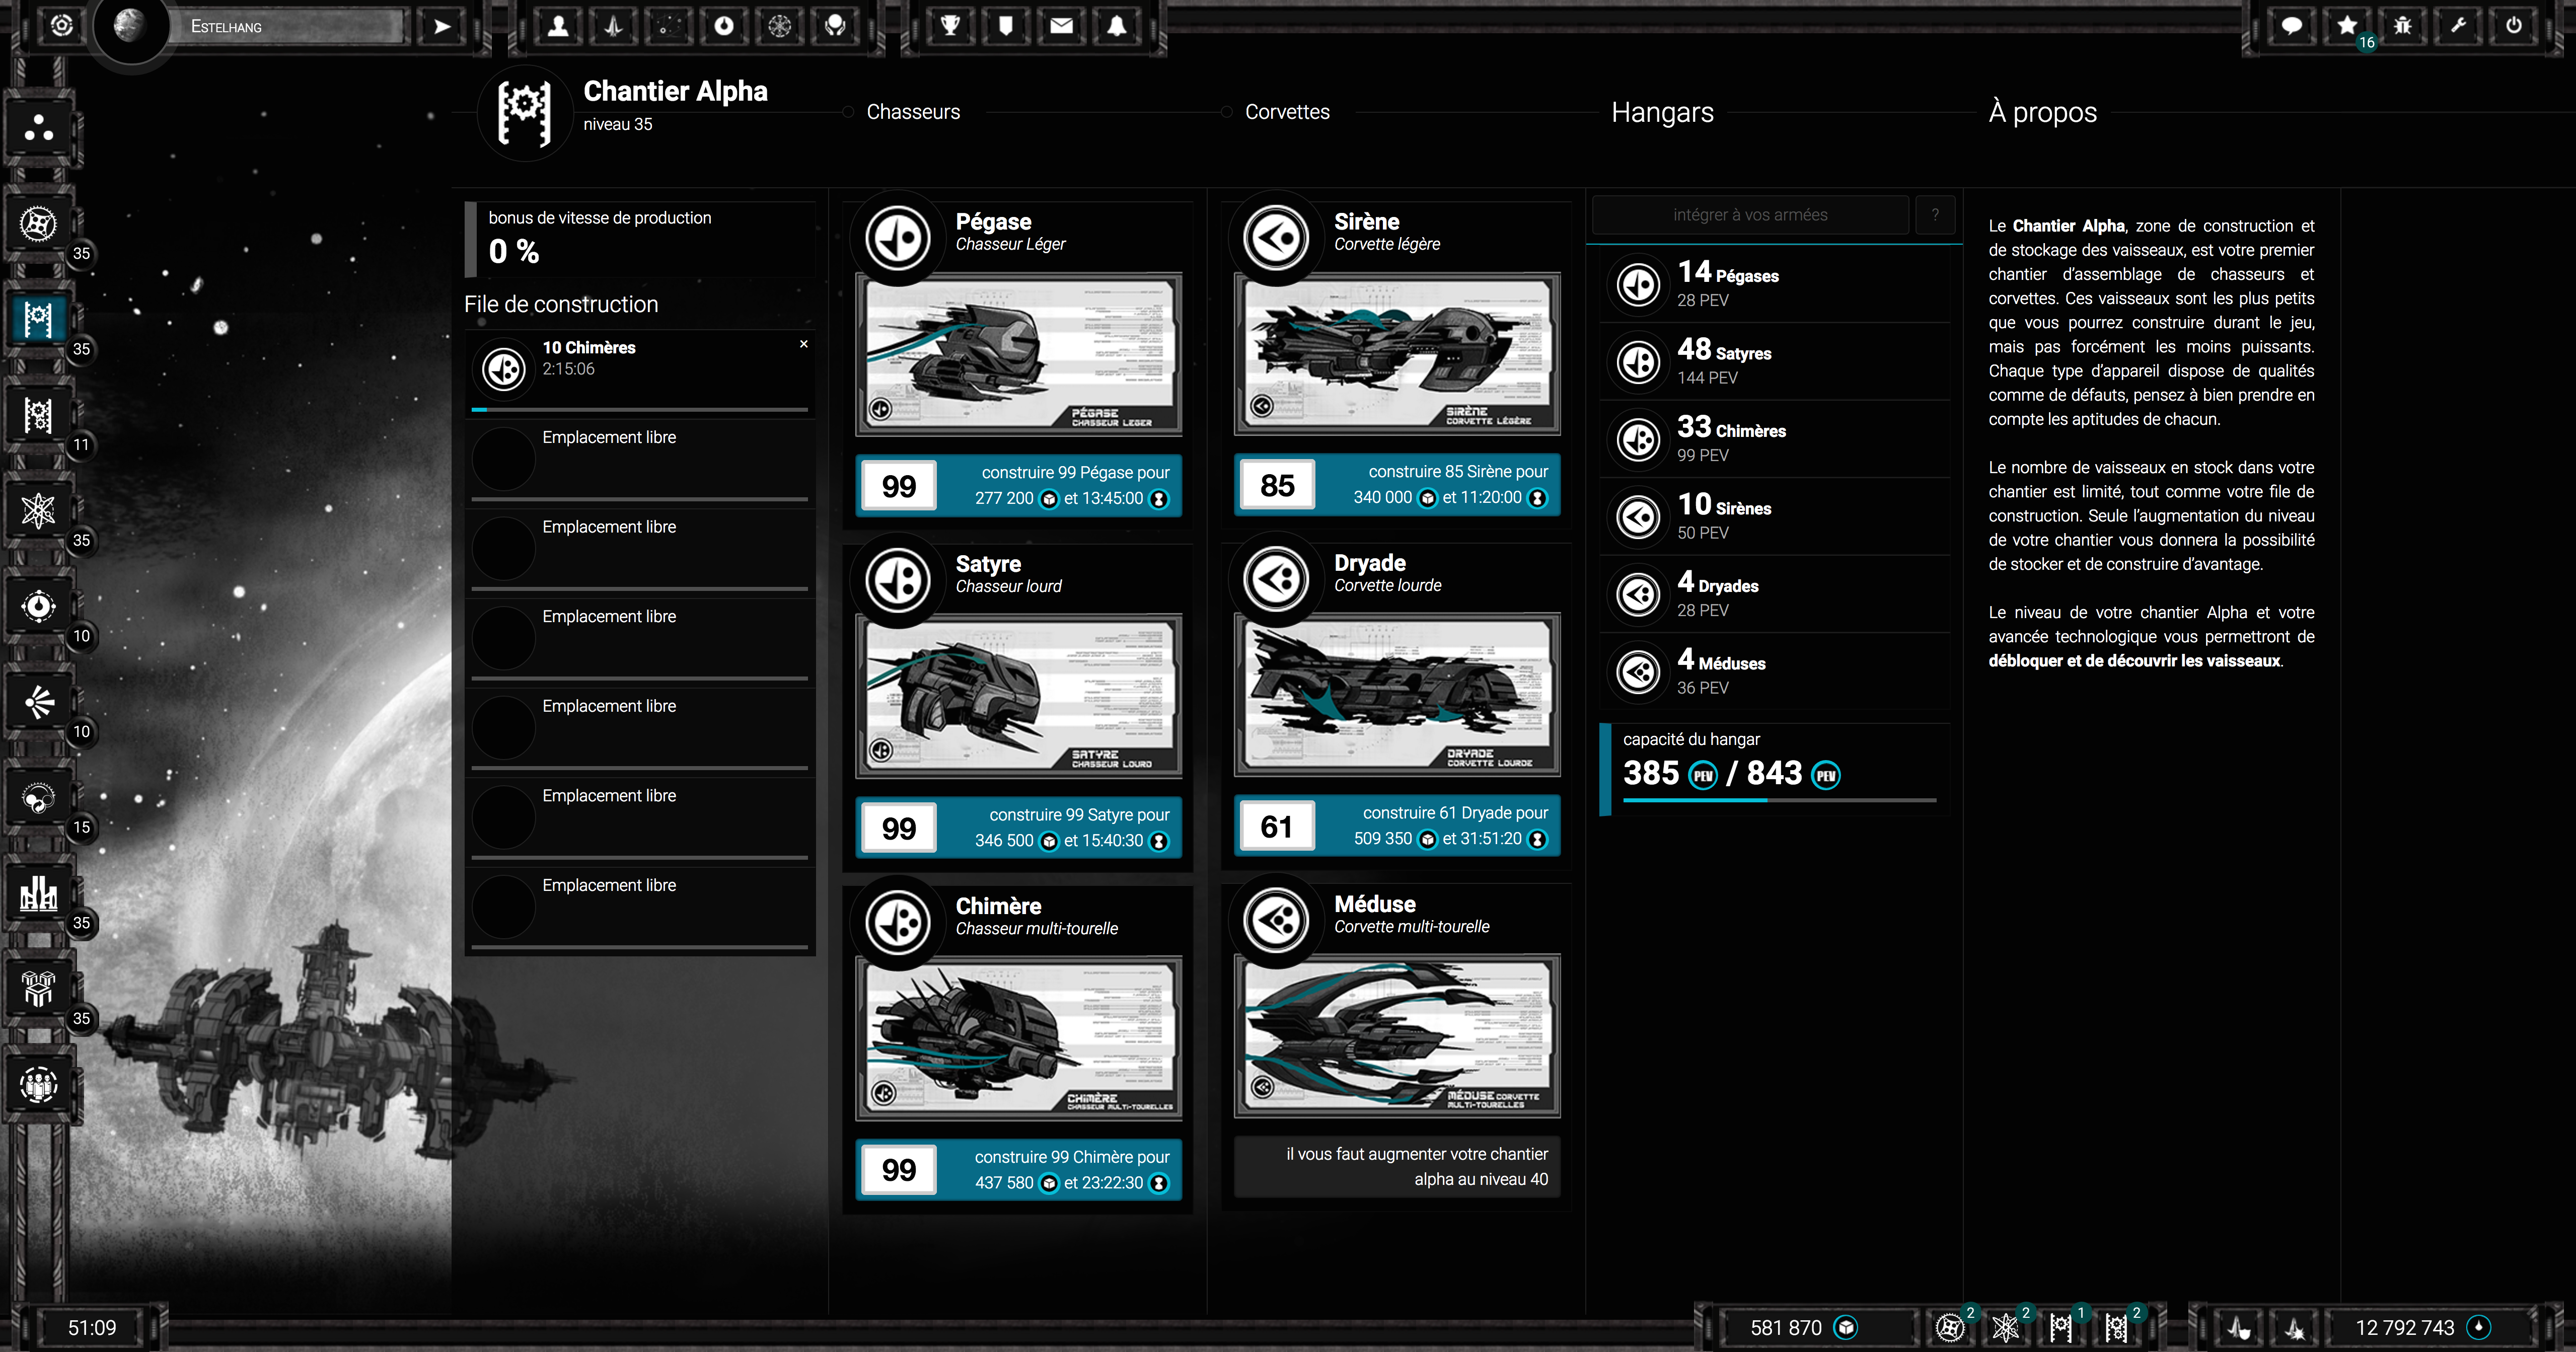Click the power logout icon
The height and width of the screenshot is (1352, 2576).
[2513, 26]
